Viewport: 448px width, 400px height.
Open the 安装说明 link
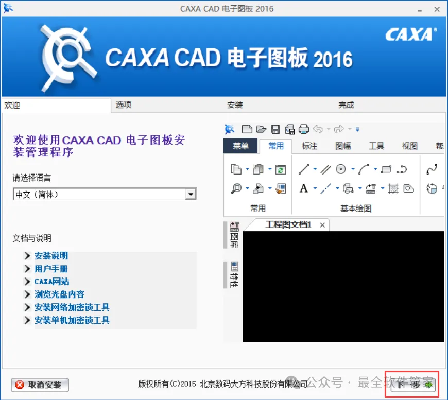point(51,256)
